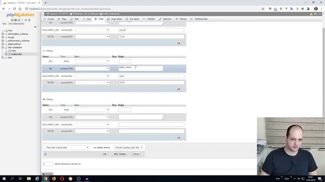The width and height of the screenshot is (325, 182).
Task: Select phpmyadmin database in tree
Action: coord(14,44)
